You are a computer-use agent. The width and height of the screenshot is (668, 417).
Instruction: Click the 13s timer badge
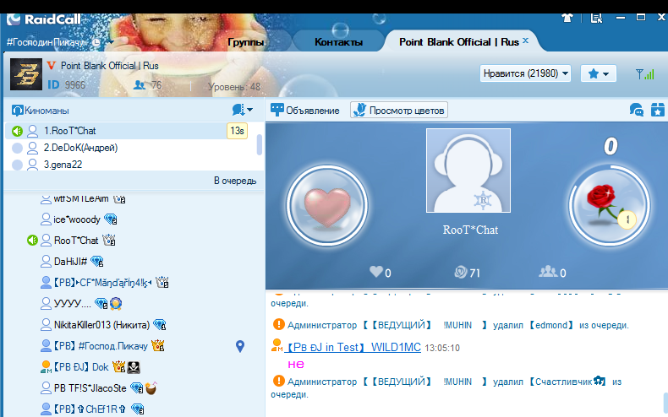[x=237, y=131]
